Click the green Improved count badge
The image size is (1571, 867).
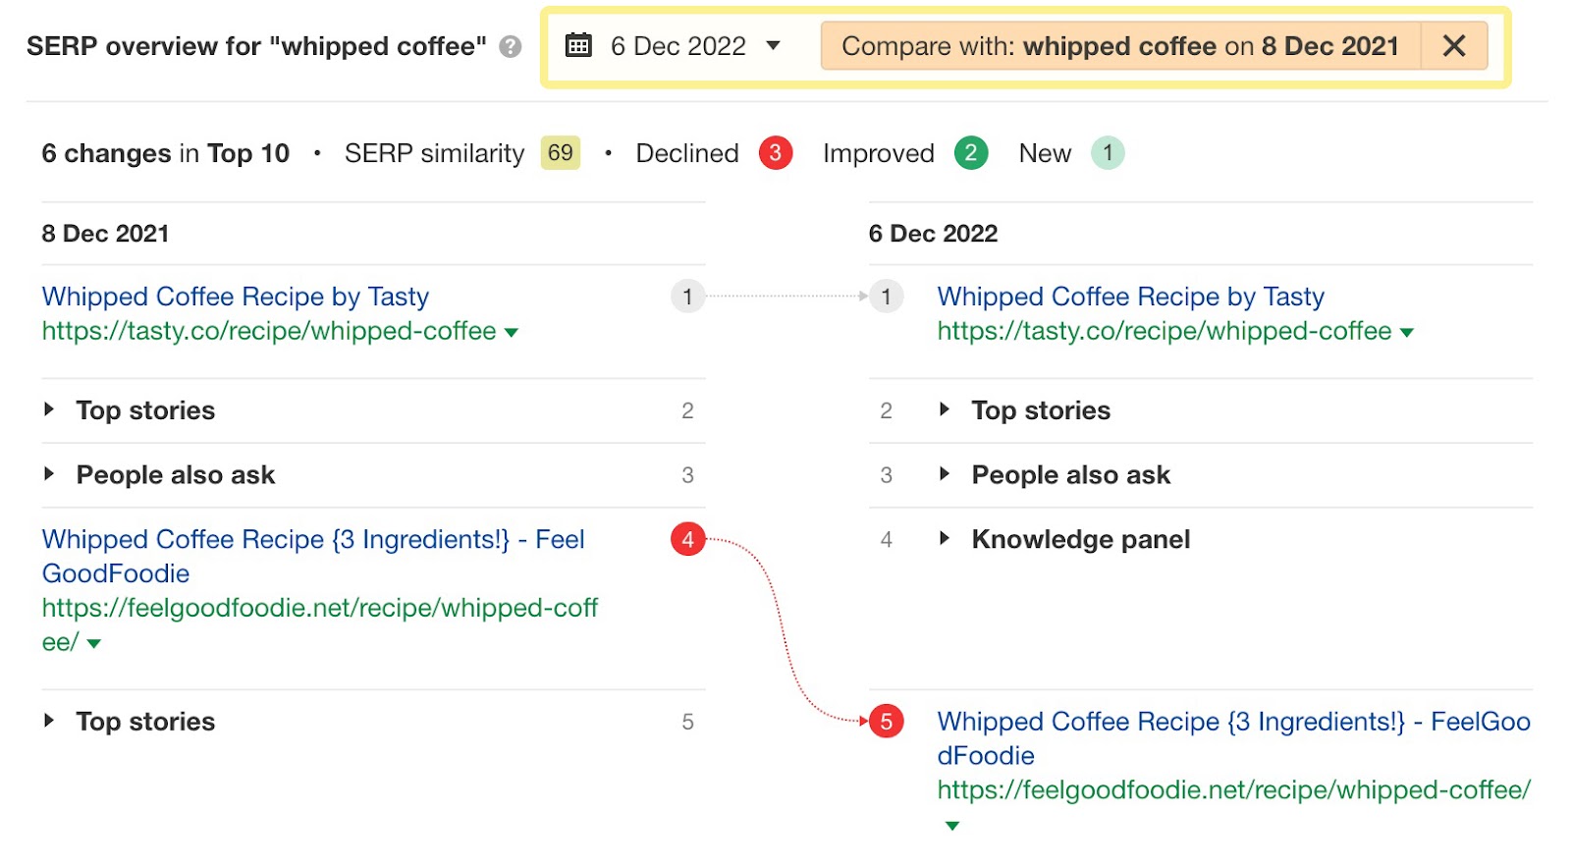pos(970,153)
